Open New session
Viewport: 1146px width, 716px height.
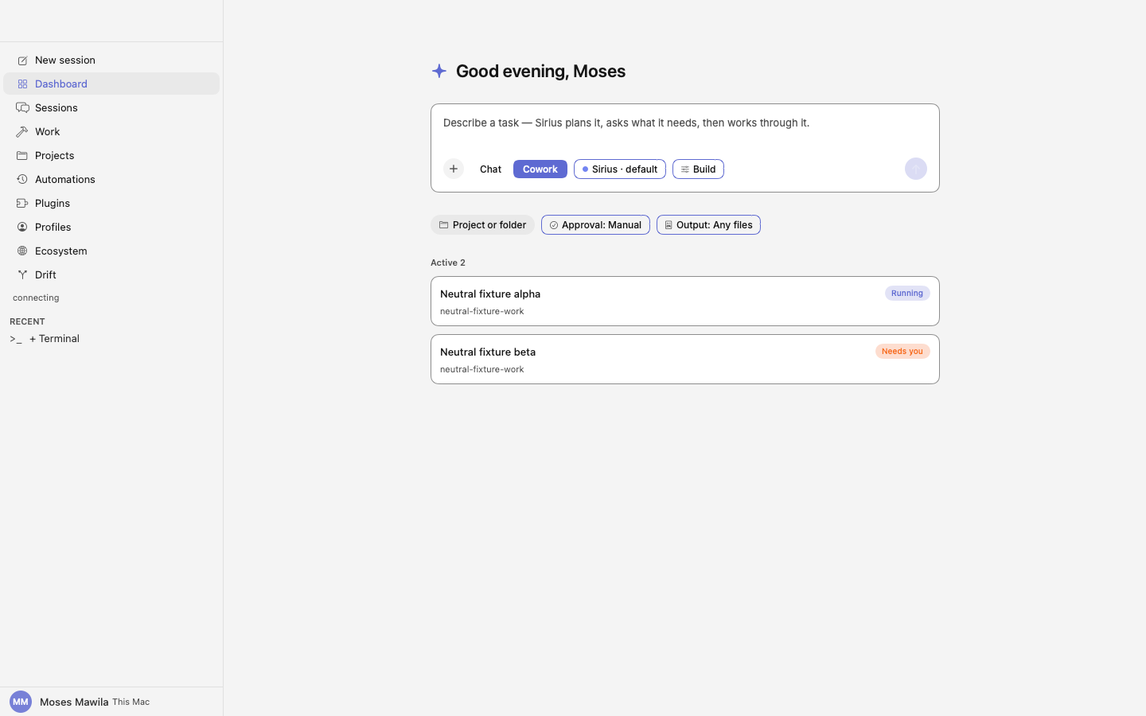pyautogui.click(x=111, y=60)
